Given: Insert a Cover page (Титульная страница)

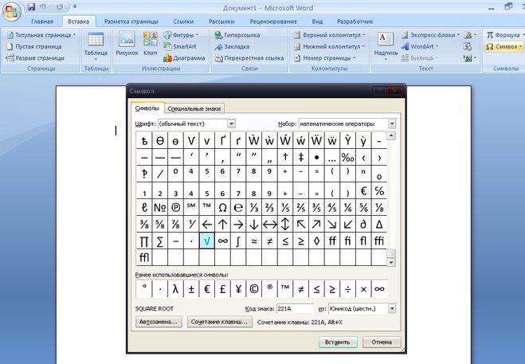Looking at the screenshot, I should point(41,35).
